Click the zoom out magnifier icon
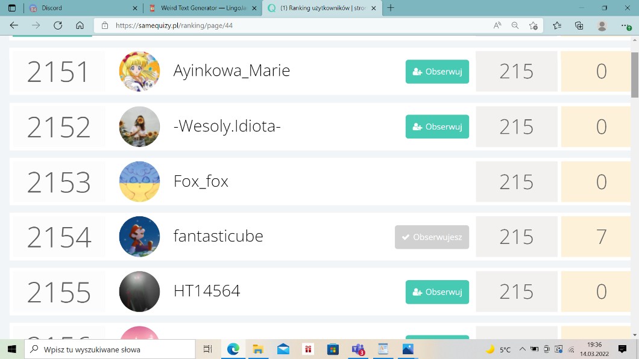This screenshot has height=359, width=639. 515,25
